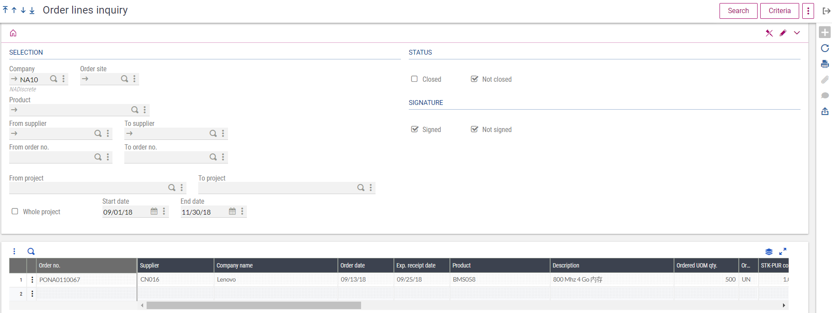Sort by the Order date column header
Image resolution: width=832 pixels, height=313 pixels.
point(365,265)
